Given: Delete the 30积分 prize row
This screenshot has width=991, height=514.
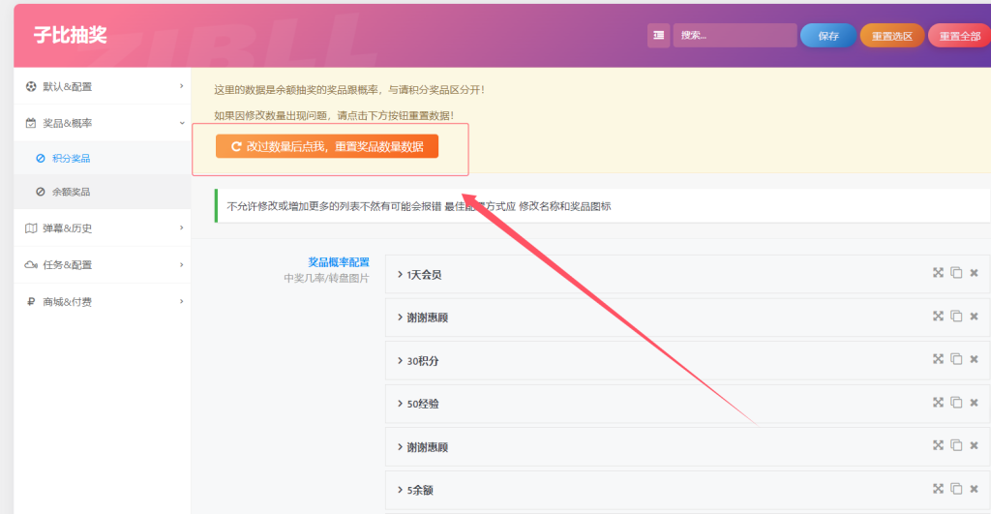Looking at the screenshot, I should 974,358.
